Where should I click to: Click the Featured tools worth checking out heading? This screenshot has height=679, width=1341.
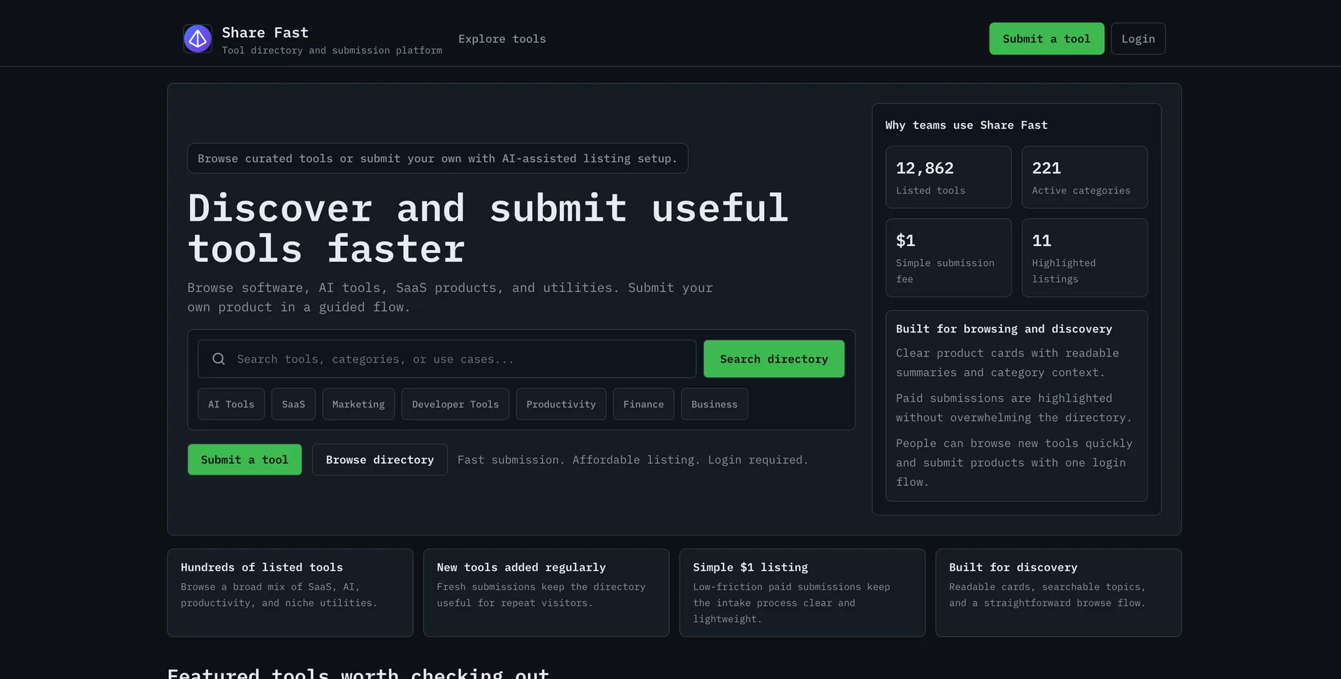[358, 673]
